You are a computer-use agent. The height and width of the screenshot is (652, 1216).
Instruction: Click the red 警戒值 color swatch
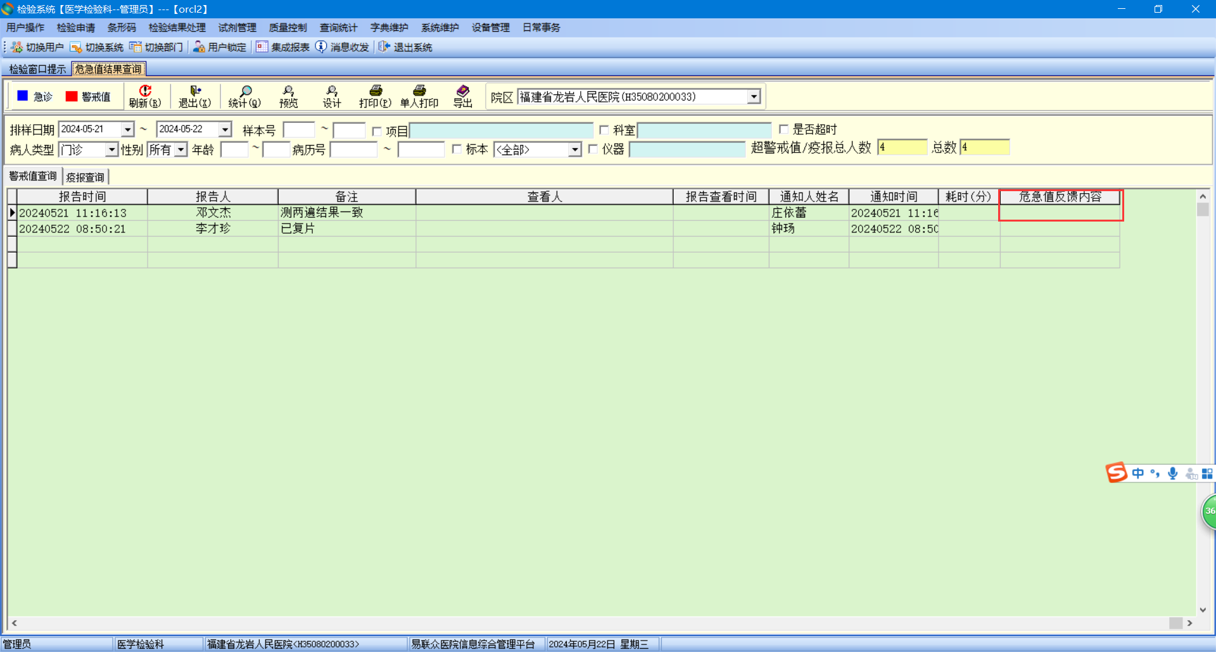click(72, 96)
